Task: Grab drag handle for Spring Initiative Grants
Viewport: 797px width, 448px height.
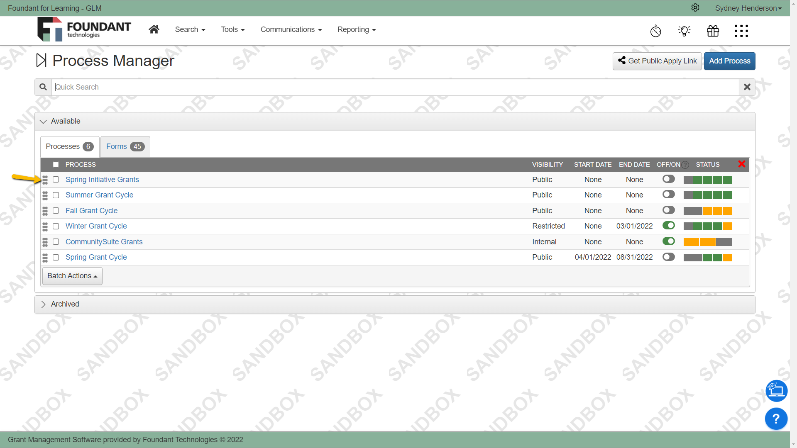Action: pyautogui.click(x=45, y=180)
